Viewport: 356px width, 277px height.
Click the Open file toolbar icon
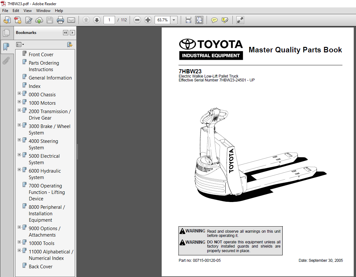coord(7,20)
